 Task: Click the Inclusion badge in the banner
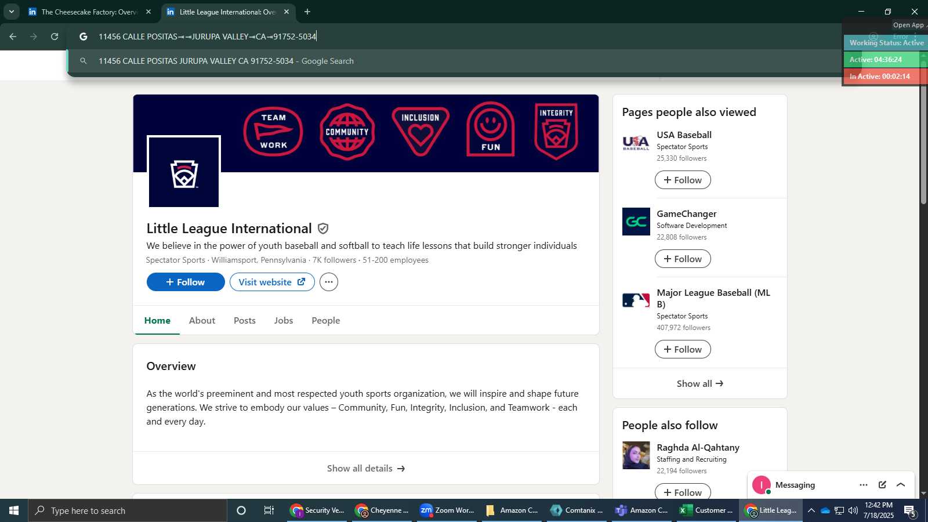coord(420,132)
